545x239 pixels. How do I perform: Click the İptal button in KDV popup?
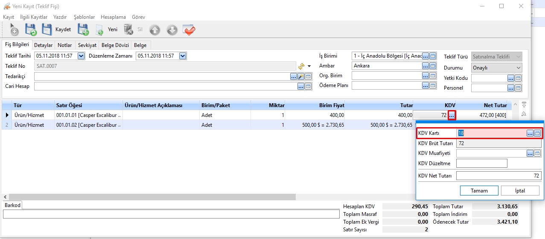click(520, 191)
